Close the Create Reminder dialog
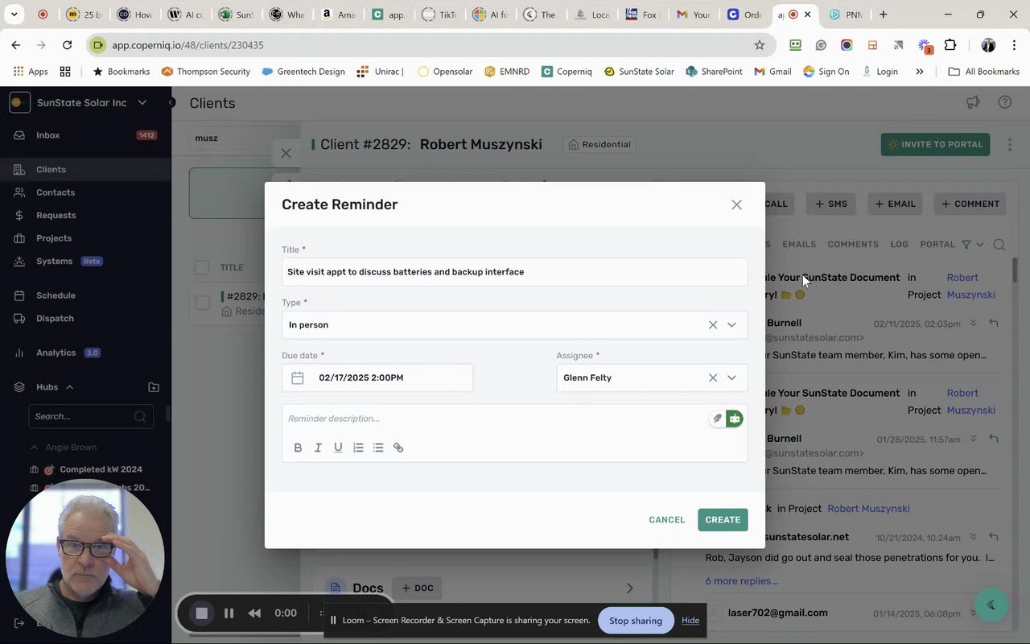This screenshot has height=644, width=1030. pyautogui.click(x=736, y=204)
